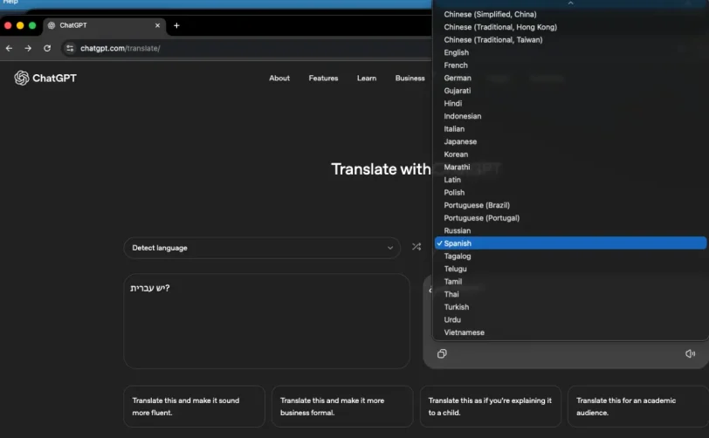The height and width of the screenshot is (438, 709).
Task: Select Urdu in the language list
Action: coord(571,319)
